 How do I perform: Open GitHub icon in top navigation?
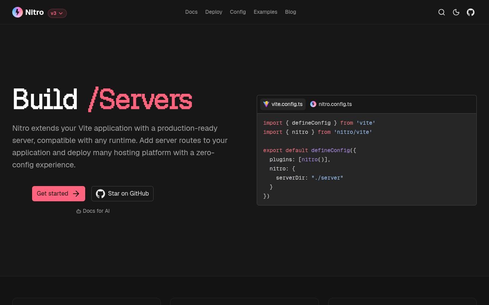click(x=471, y=12)
